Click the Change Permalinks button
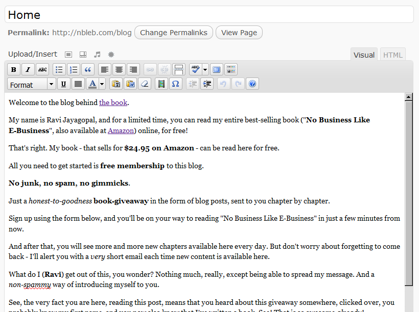This screenshot has height=312, width=419. click(174, 33)
